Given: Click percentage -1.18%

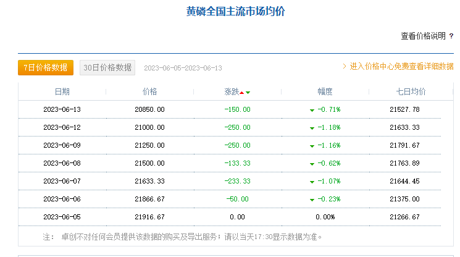Looking at the screenshot, I should [329, 128].
